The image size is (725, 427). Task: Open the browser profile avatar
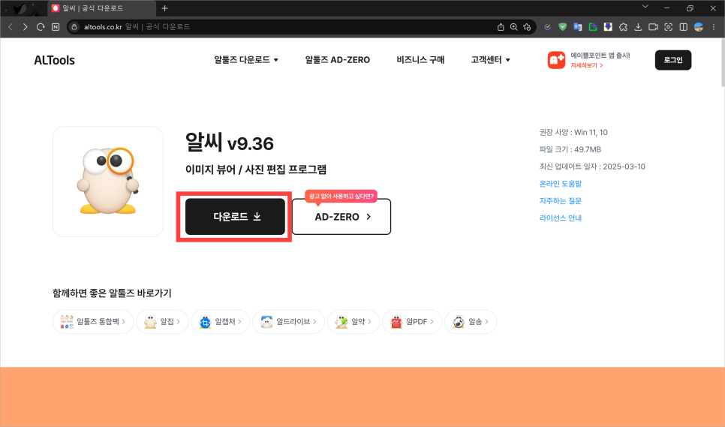point(699,27)
